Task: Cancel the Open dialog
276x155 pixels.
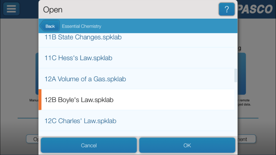Action: [89, 145]
